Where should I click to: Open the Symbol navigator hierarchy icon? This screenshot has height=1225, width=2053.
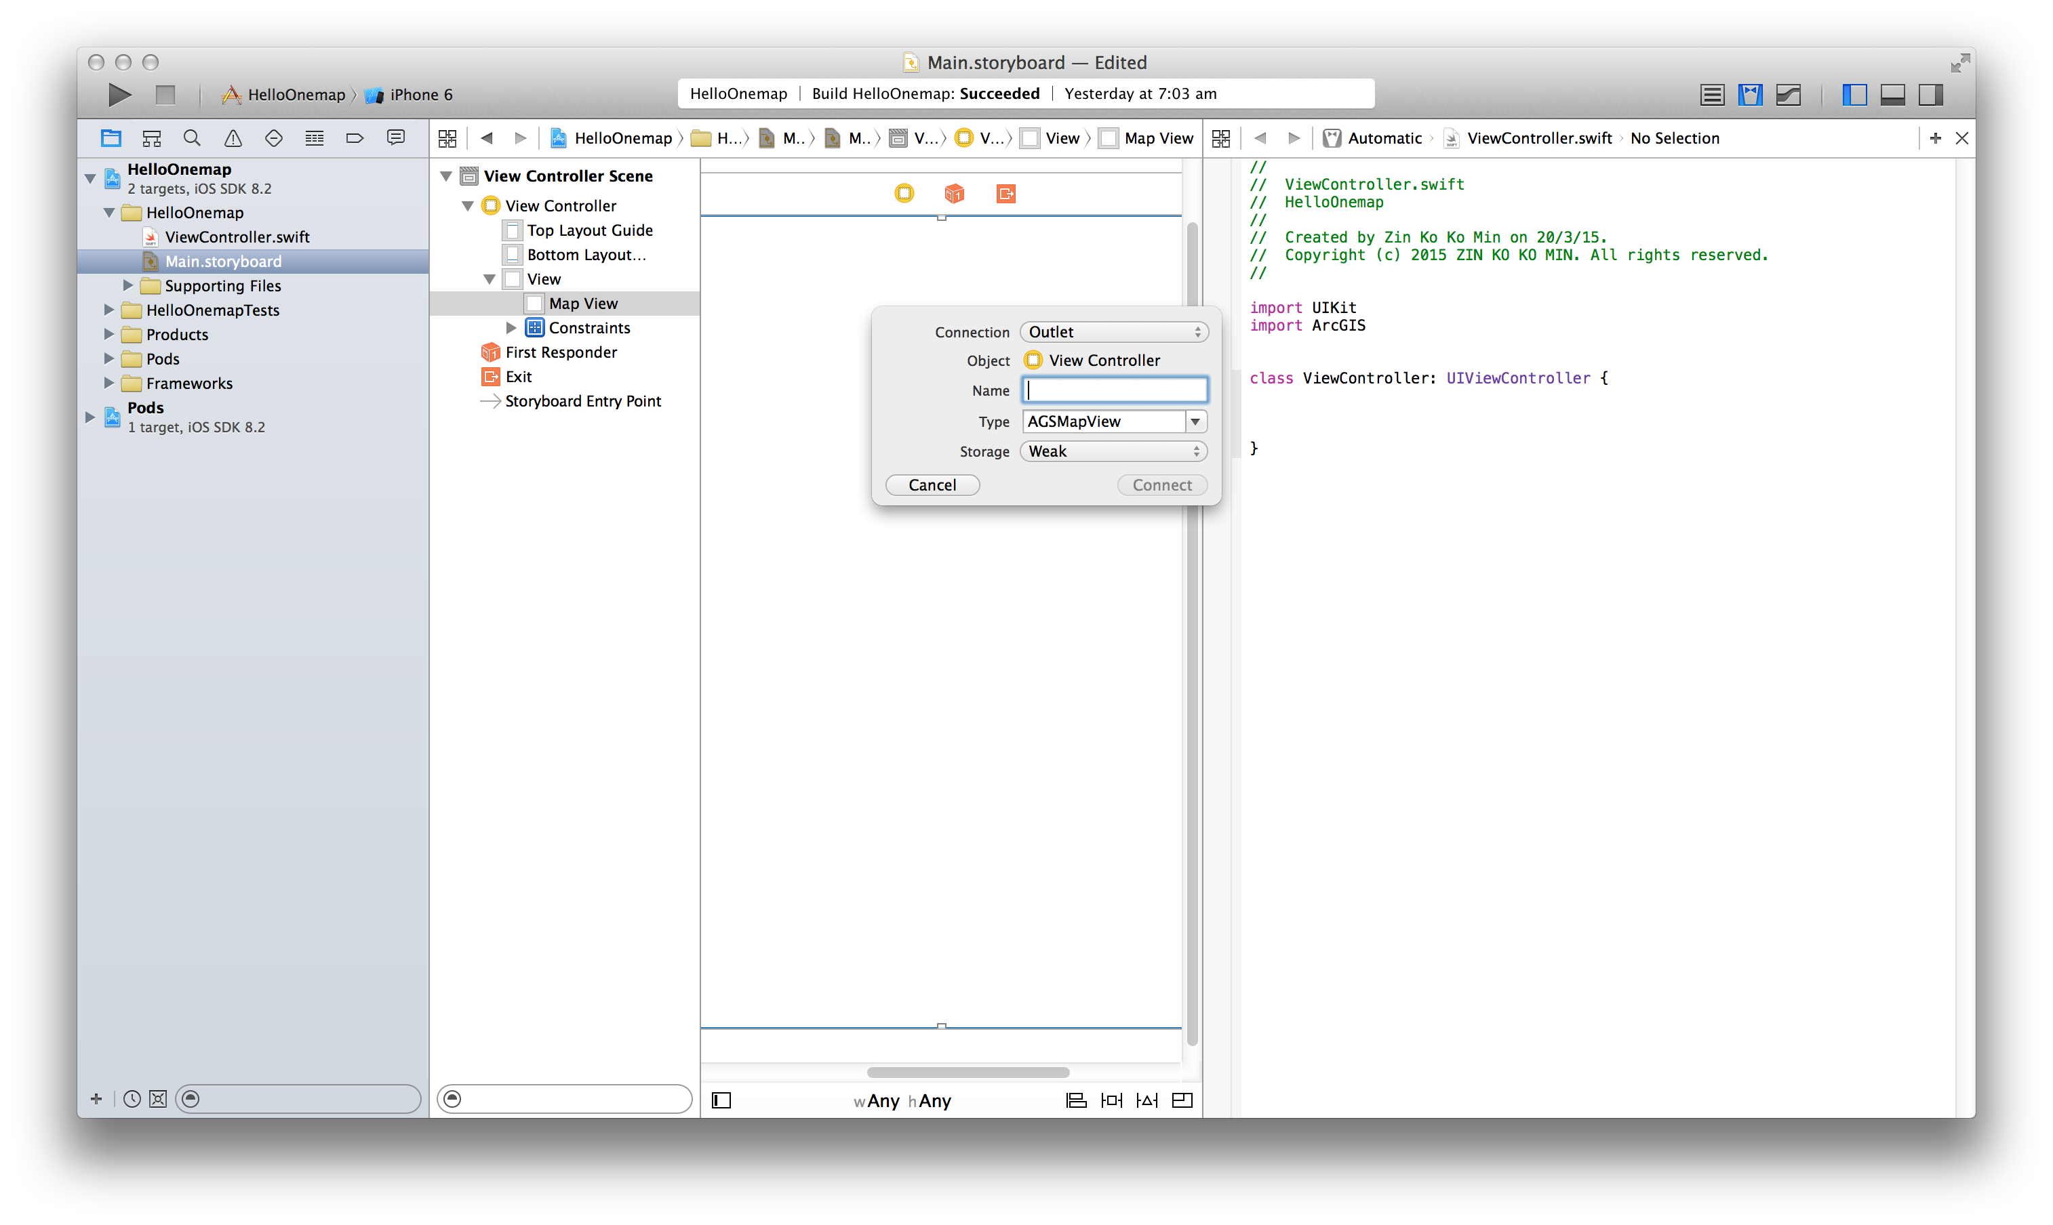click(151, 139)
